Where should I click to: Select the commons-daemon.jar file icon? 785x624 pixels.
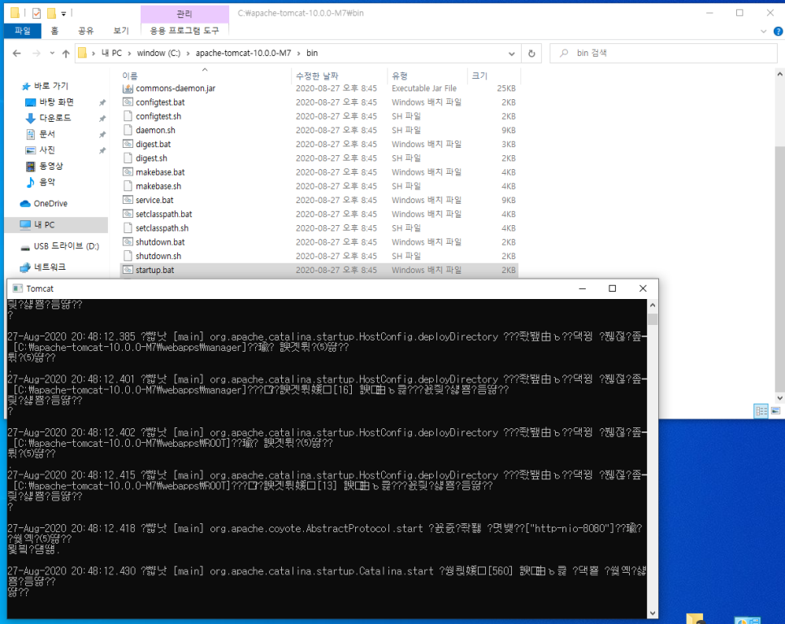(128, 89)
